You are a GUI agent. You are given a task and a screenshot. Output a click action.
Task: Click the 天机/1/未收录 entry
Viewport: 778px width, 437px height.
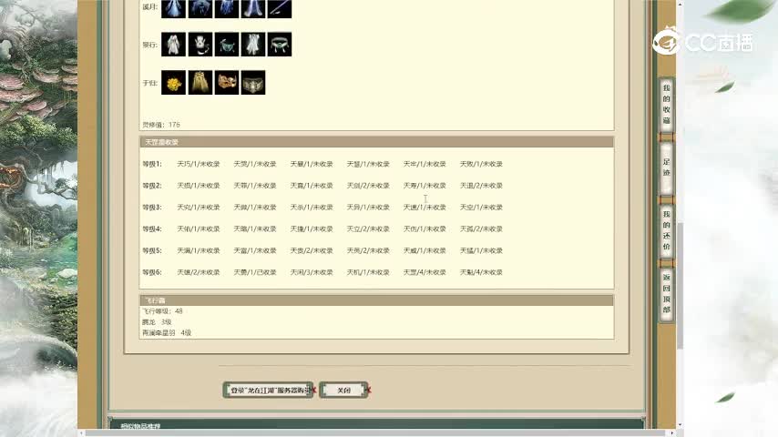coord(368,272)
